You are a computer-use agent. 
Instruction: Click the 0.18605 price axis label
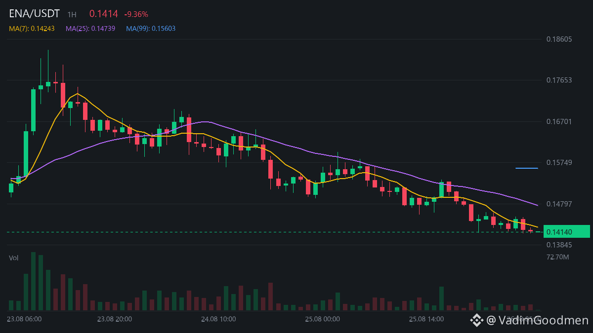point(559,39)
